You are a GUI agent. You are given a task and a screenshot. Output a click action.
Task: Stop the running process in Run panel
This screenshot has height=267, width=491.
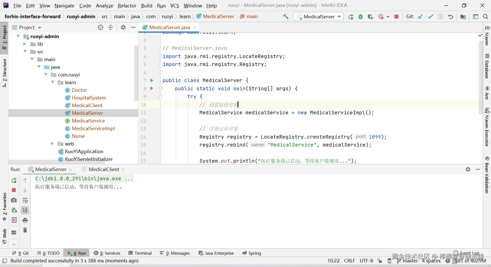pyautogui.click(x=14, y=190)
